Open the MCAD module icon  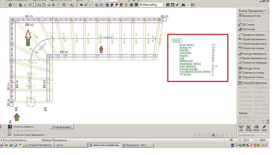tap(256, 128)
